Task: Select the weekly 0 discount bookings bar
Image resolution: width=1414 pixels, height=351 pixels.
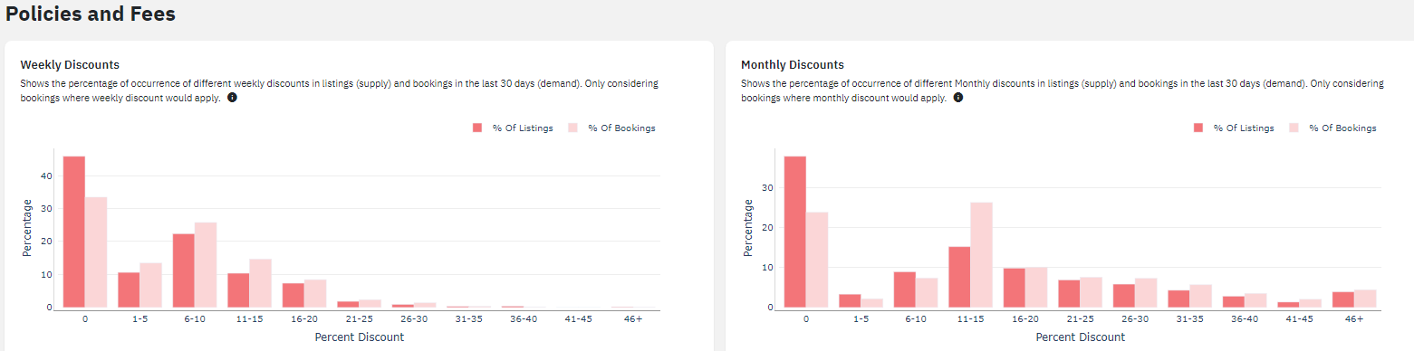Action: [96, 252]
